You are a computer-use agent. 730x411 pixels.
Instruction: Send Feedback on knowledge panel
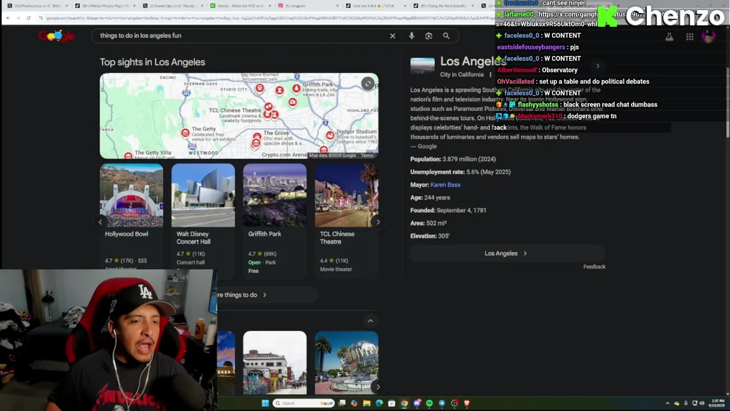pyautogui.click(x=594, y=267)
